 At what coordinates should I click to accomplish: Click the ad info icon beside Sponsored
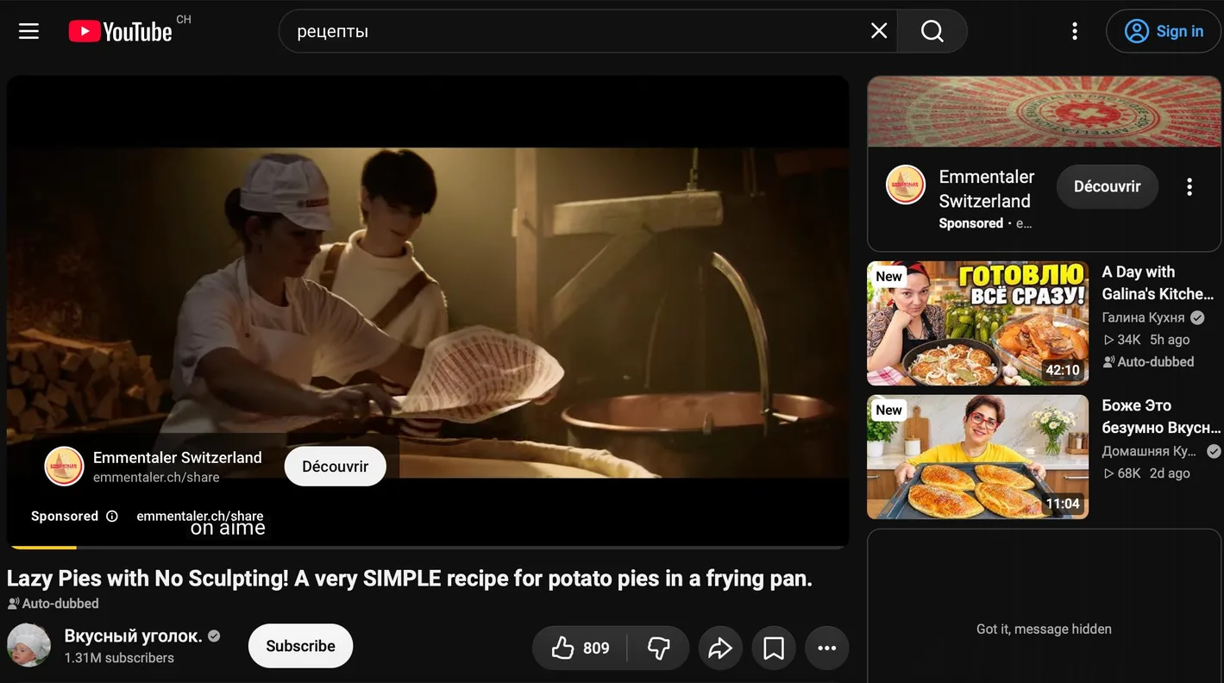(112, 516)
